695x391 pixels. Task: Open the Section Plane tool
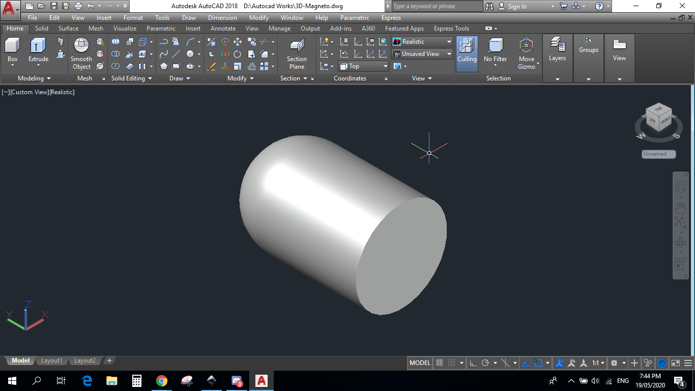(x=297, y=53)
